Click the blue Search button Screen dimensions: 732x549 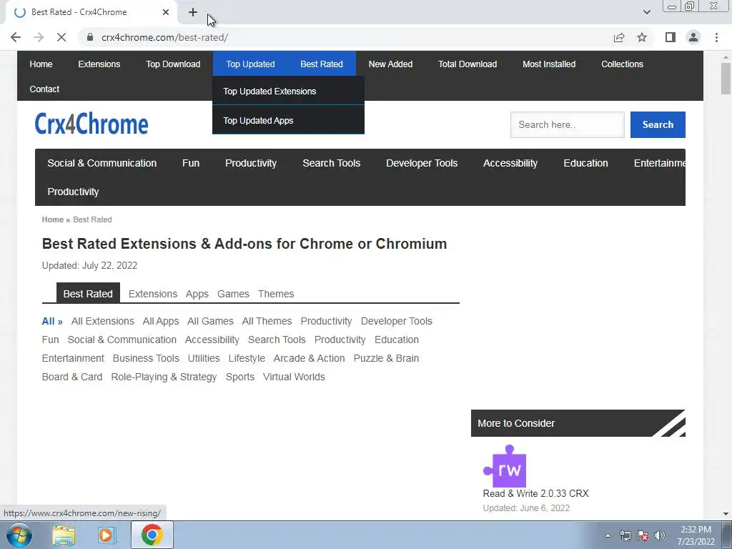[x=658, y=124]
